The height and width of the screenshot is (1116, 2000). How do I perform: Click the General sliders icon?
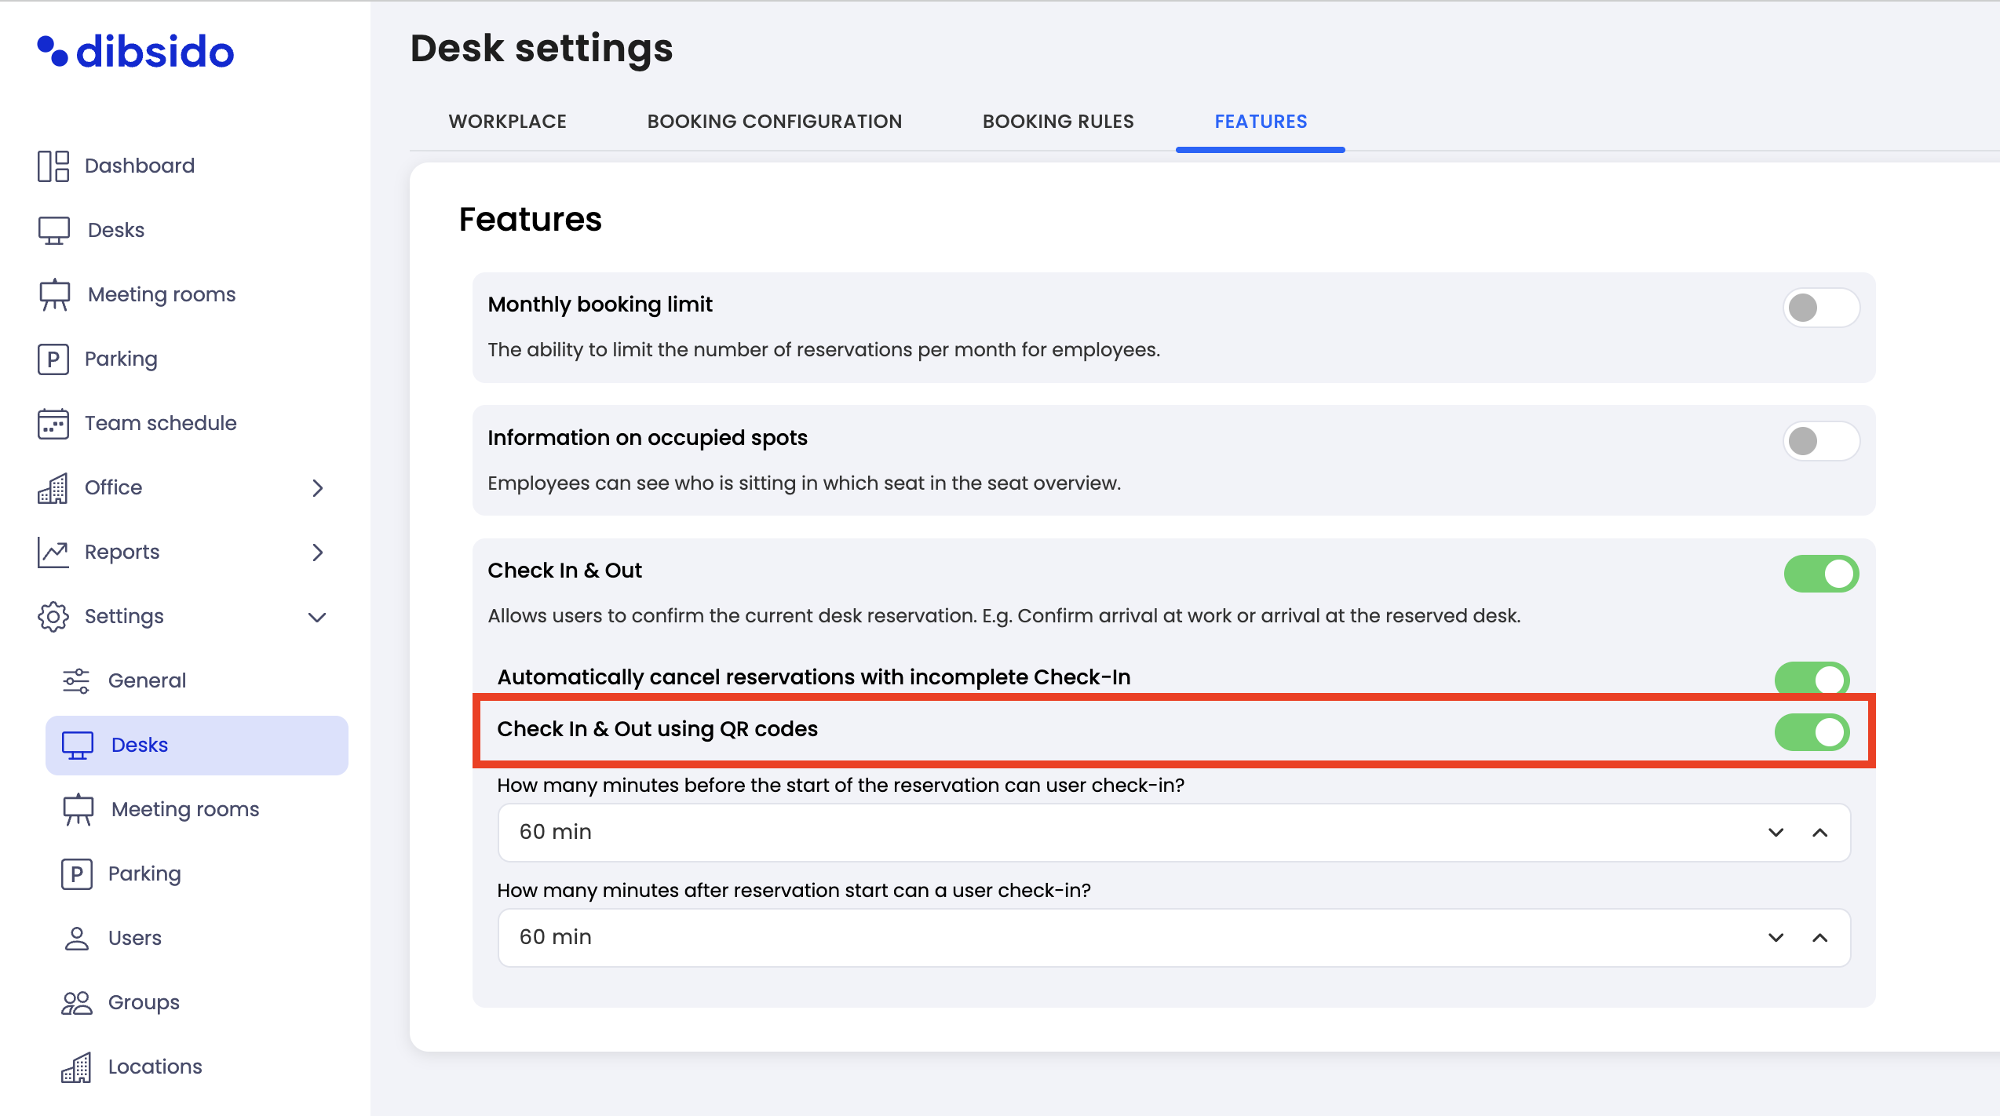coord(76,680)
